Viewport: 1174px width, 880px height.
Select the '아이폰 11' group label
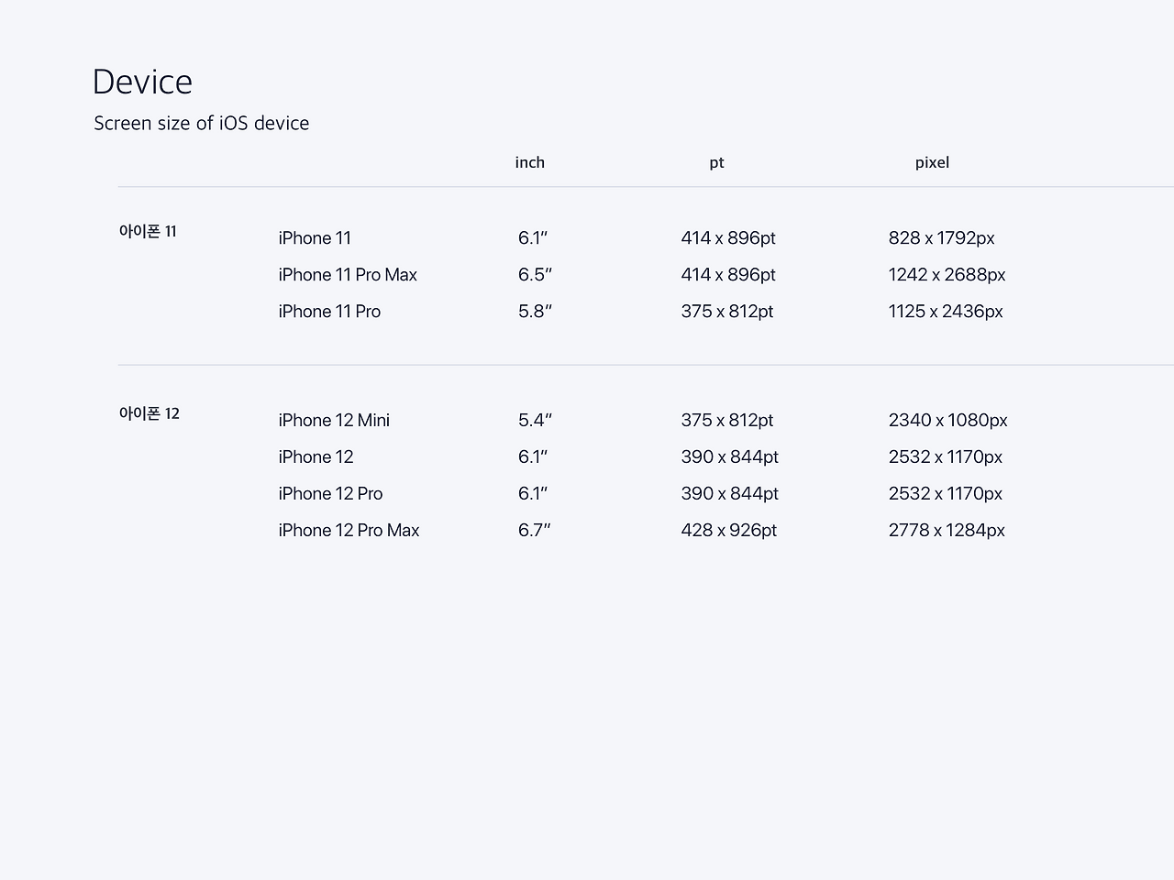tap(148, 231)
